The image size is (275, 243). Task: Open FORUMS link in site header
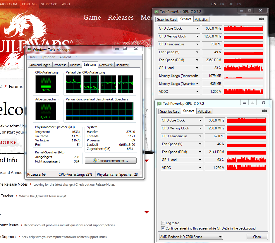(x=29, y=4)
